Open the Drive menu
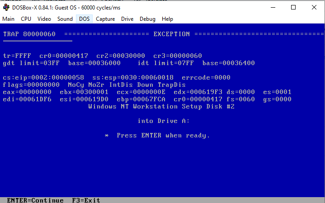 point(127,19)
